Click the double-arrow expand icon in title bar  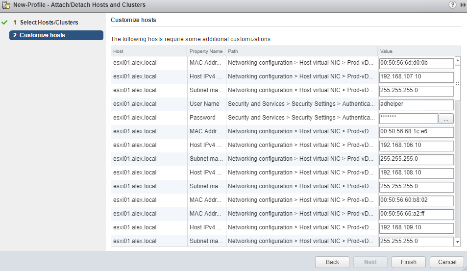(463, 5)
